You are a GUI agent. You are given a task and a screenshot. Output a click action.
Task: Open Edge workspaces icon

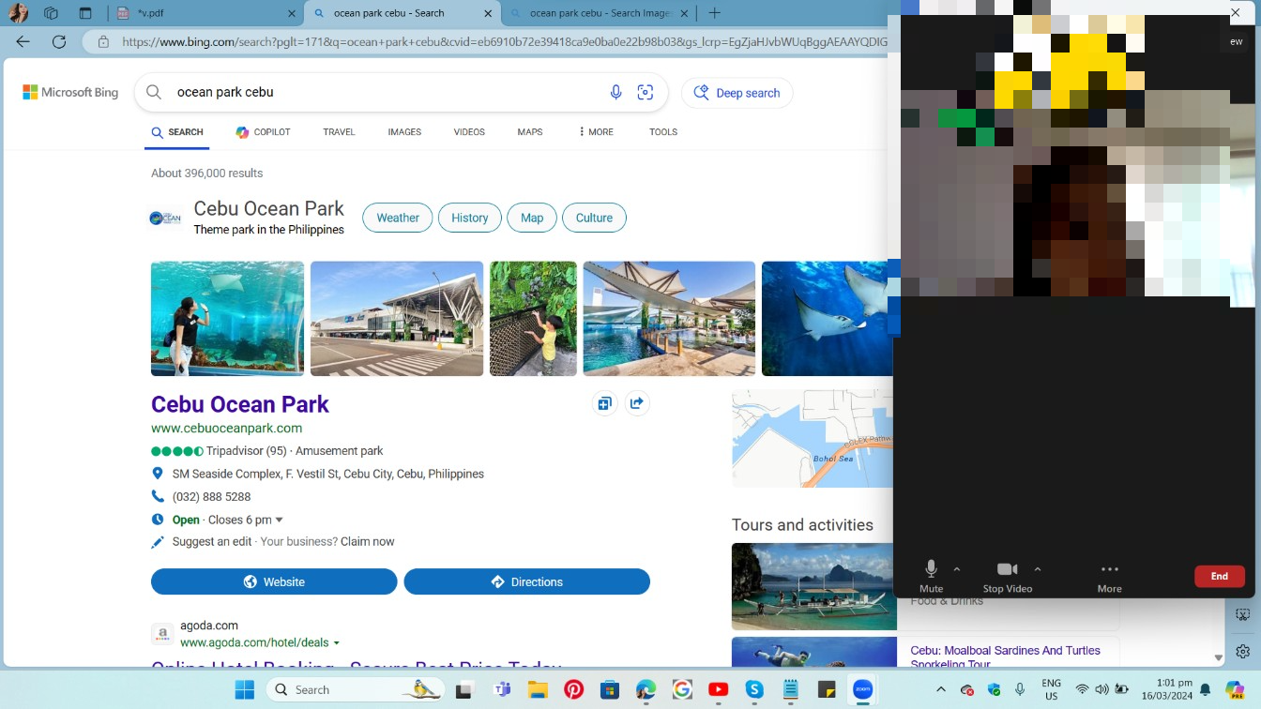[x=51, y=13]
